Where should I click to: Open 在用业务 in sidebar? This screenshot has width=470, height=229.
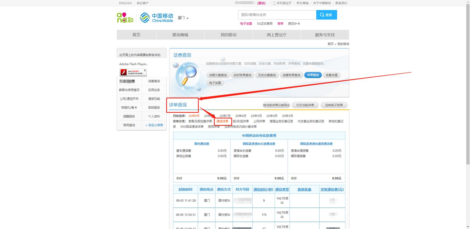[154, 90]
